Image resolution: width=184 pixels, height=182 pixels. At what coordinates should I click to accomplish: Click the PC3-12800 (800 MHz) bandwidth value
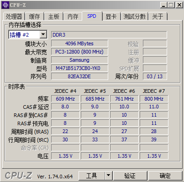tap(79, 52)
